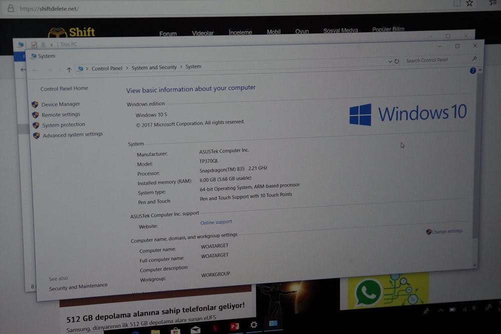Open System protection link
Screen dimensions: 501x334
tap(64, 125)
